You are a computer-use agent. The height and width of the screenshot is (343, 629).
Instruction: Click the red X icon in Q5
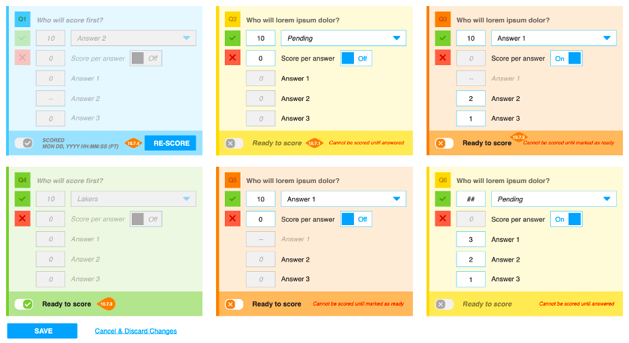[233, 219]
